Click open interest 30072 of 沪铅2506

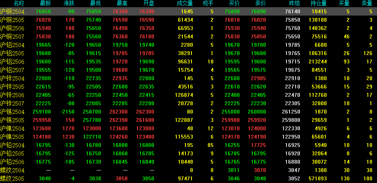[x=319, y=162]
